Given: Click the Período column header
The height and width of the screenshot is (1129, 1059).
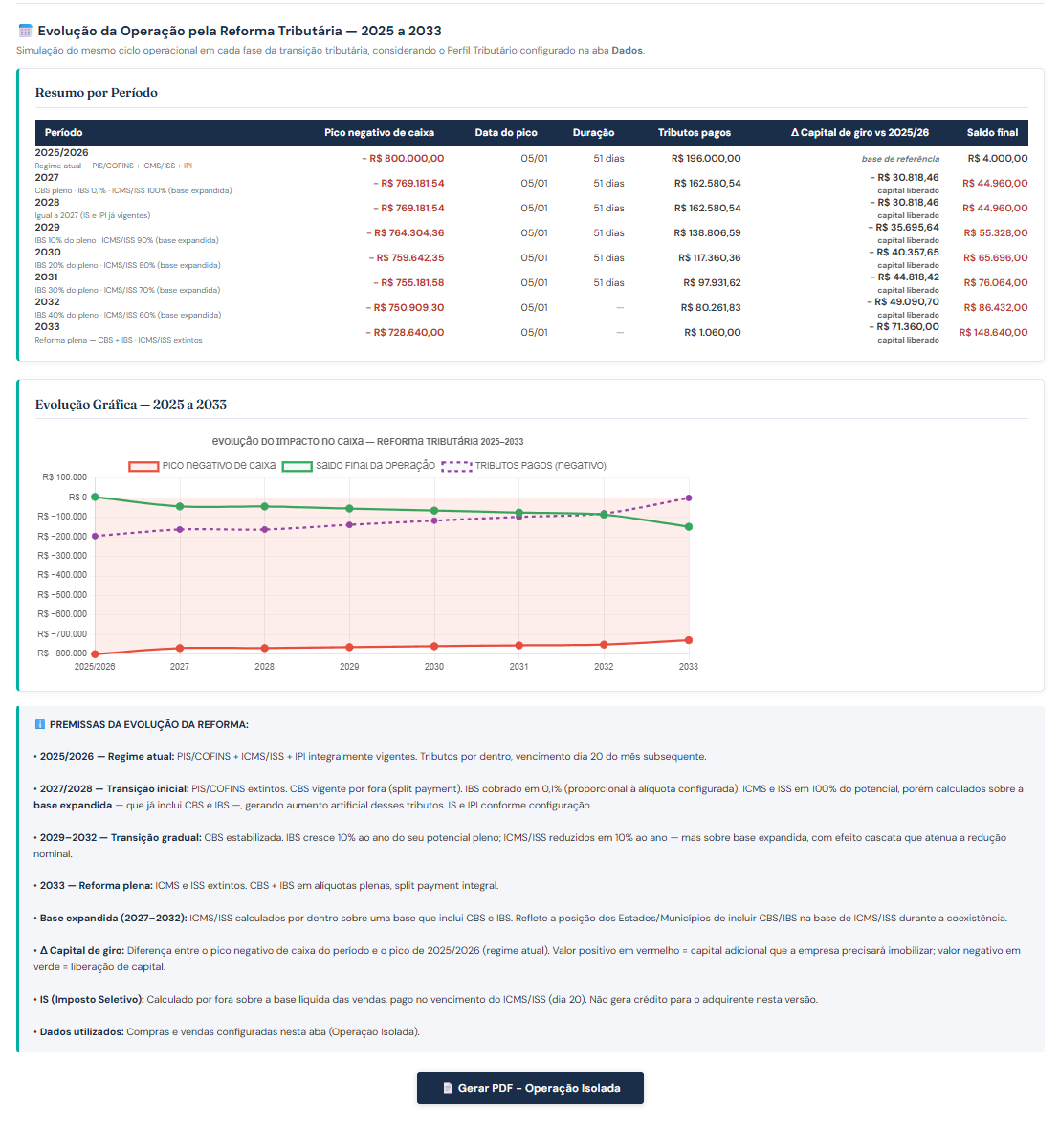Looking at the screenshot, I should pos(63,132).
